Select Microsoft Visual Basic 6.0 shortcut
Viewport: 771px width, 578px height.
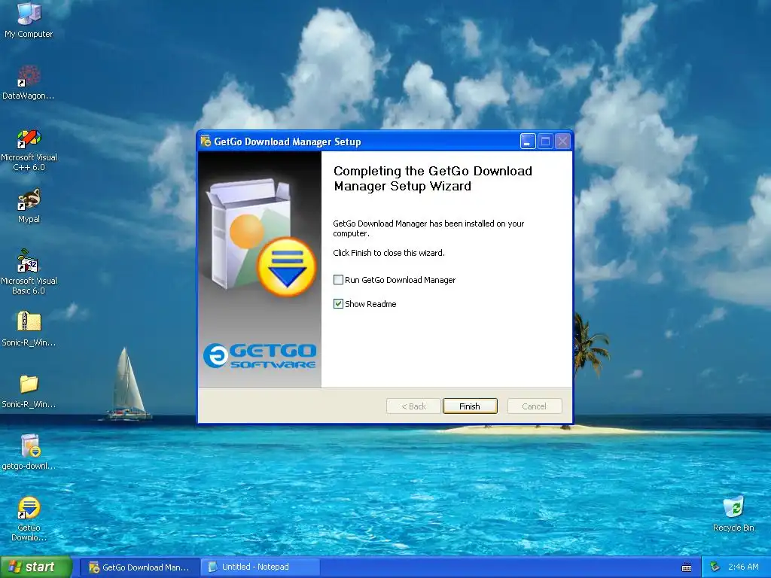tap(29, 272)
